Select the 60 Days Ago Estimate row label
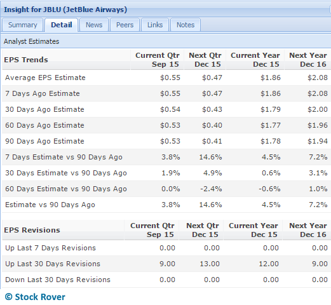The width and height of the screenshot is (331, 305). click(x=44, y=125)
